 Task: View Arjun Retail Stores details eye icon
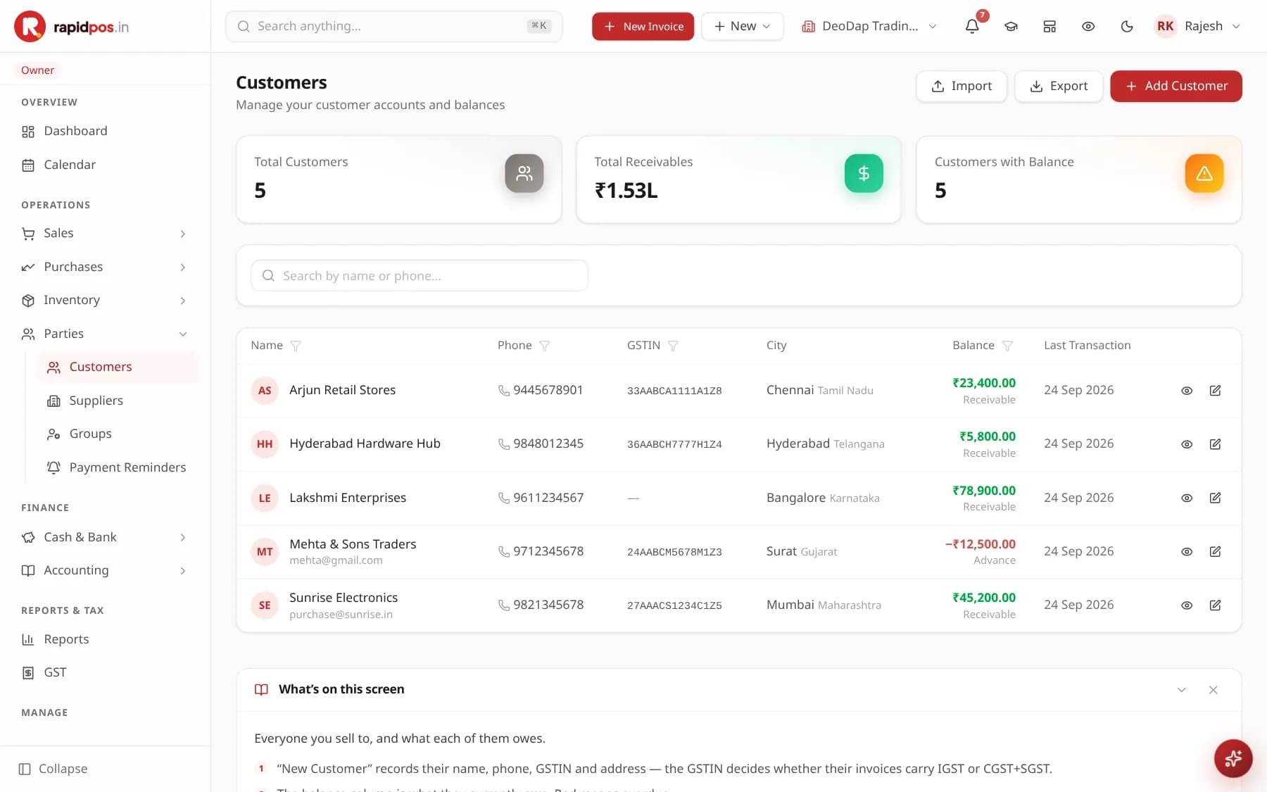tap(1187, 391)
